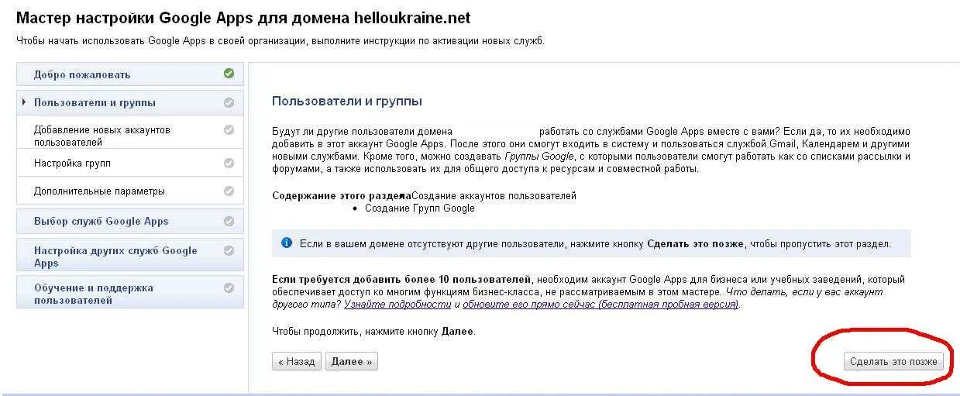The width and height of the screenshot is (960, 396).
Task: Click the grey status check beside Пользователи и группы
Action: pos(229,102)
